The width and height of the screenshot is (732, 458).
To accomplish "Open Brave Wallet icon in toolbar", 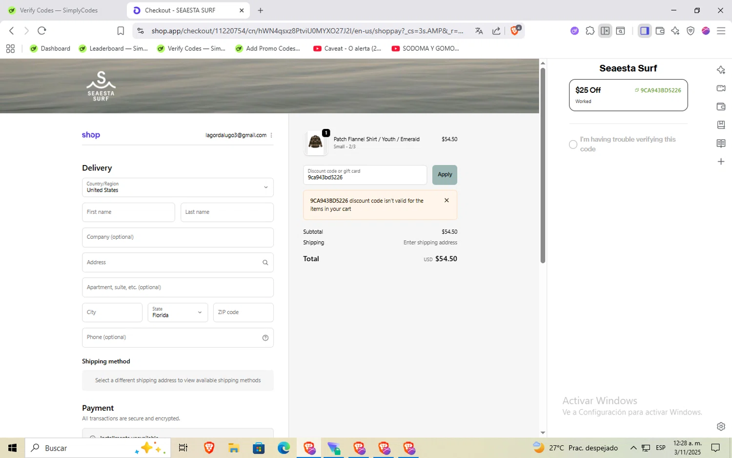I will 660,31.
